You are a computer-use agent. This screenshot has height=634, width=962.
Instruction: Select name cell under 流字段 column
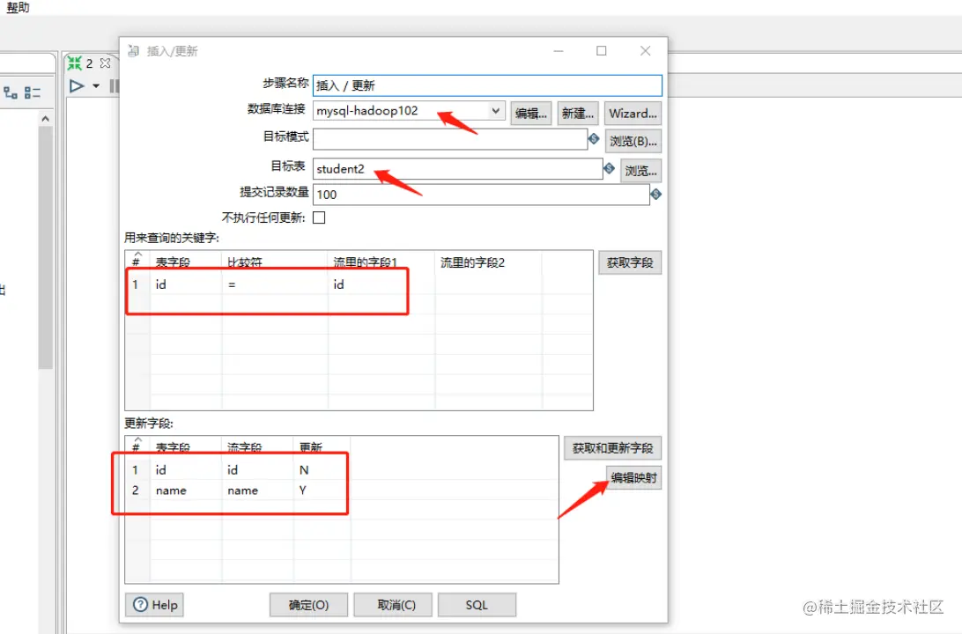point(257,490)
